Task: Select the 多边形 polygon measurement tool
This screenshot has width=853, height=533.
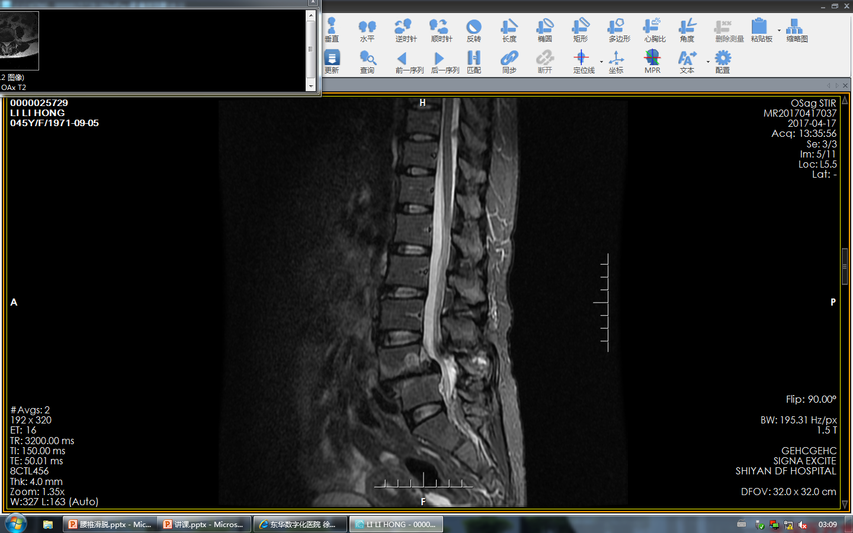Action: click(x=619, y=30)
